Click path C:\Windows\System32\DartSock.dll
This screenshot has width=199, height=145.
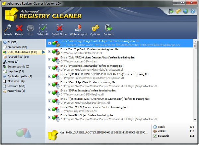click(x=81, y=53)
